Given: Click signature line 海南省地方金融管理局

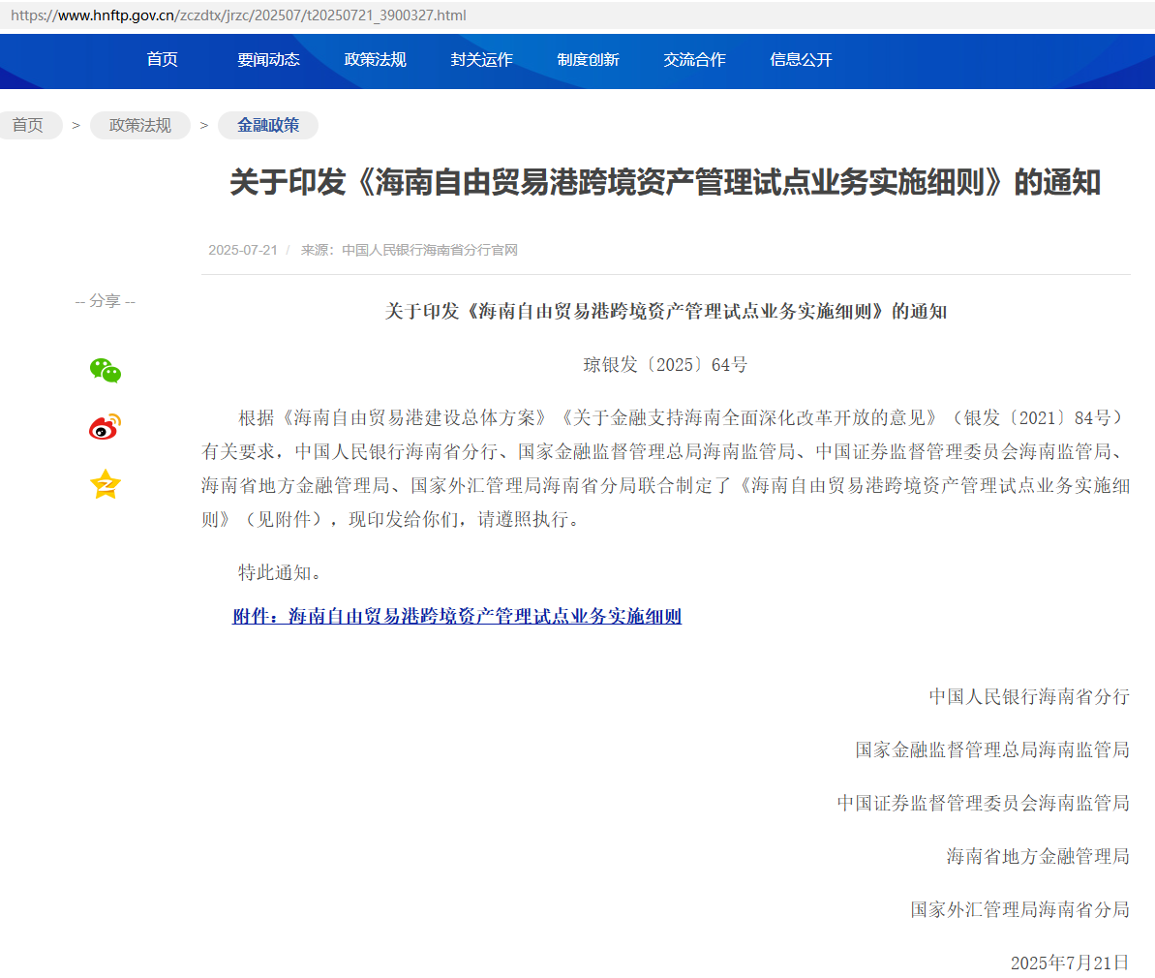Looking at the screenshot, I should (x=1038, y=856).
